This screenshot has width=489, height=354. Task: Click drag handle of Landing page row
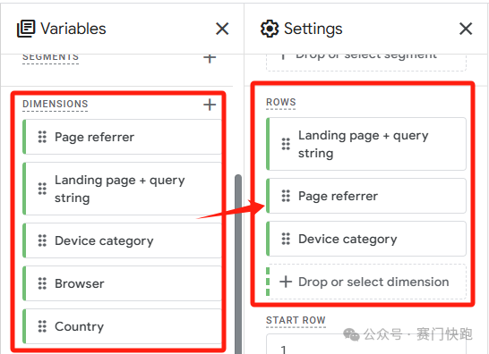point(286,144)
